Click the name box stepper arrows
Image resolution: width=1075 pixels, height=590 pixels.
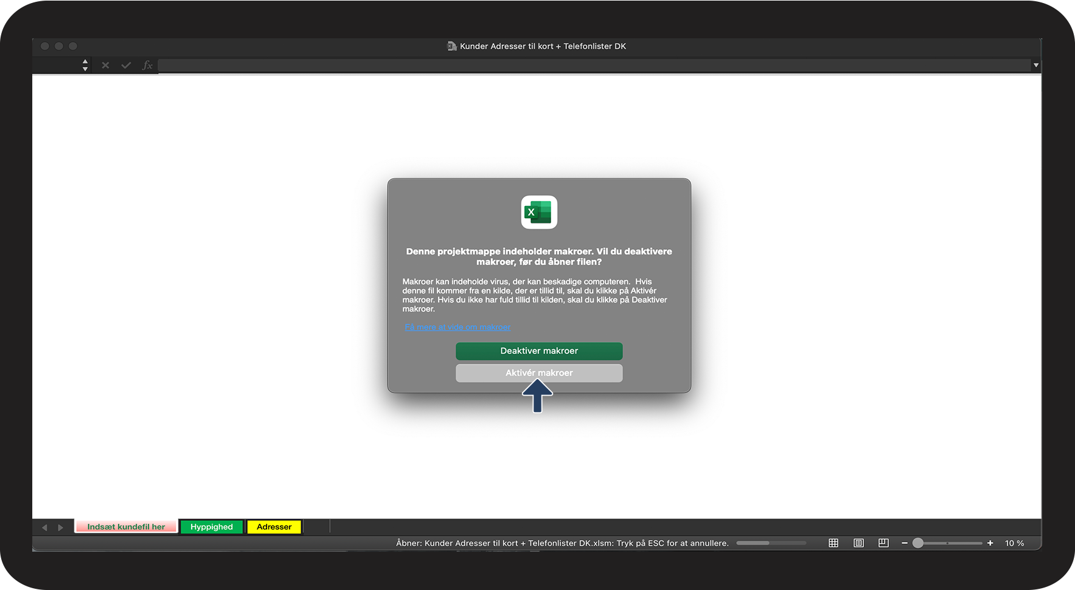(x=85, y=65)
